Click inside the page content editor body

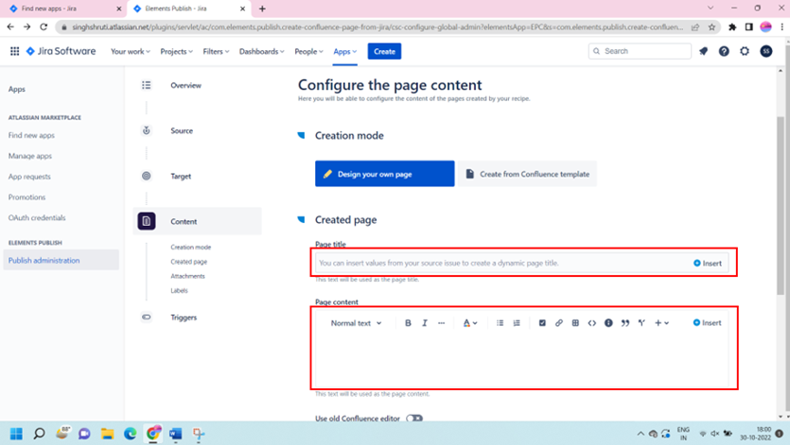521,360
